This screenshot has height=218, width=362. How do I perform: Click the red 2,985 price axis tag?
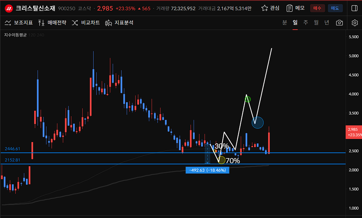coord(353,132)
